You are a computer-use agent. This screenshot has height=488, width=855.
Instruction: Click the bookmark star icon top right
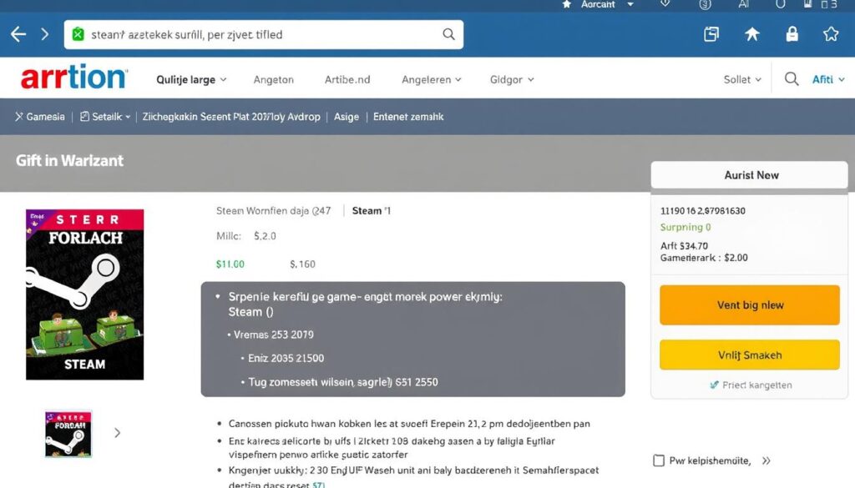831,34
